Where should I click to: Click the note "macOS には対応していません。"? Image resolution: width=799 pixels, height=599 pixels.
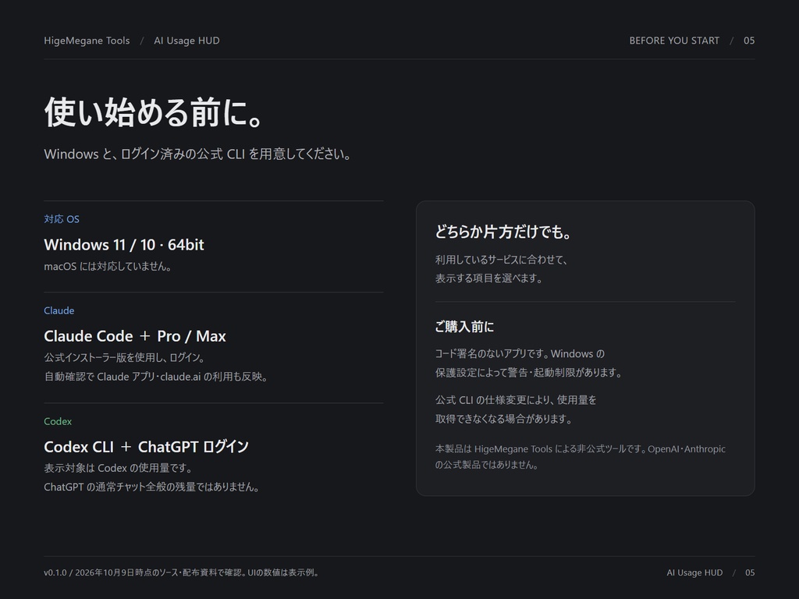tap(108, 267)
